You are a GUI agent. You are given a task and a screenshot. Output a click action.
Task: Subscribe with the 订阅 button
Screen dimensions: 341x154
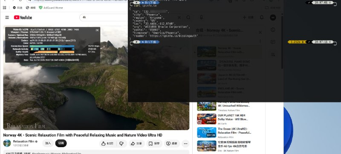pos(61,143)
